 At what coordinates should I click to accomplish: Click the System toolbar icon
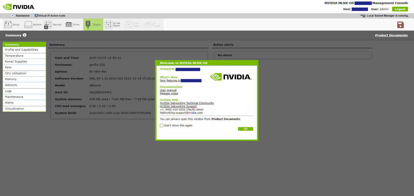(x=28, y=25)
